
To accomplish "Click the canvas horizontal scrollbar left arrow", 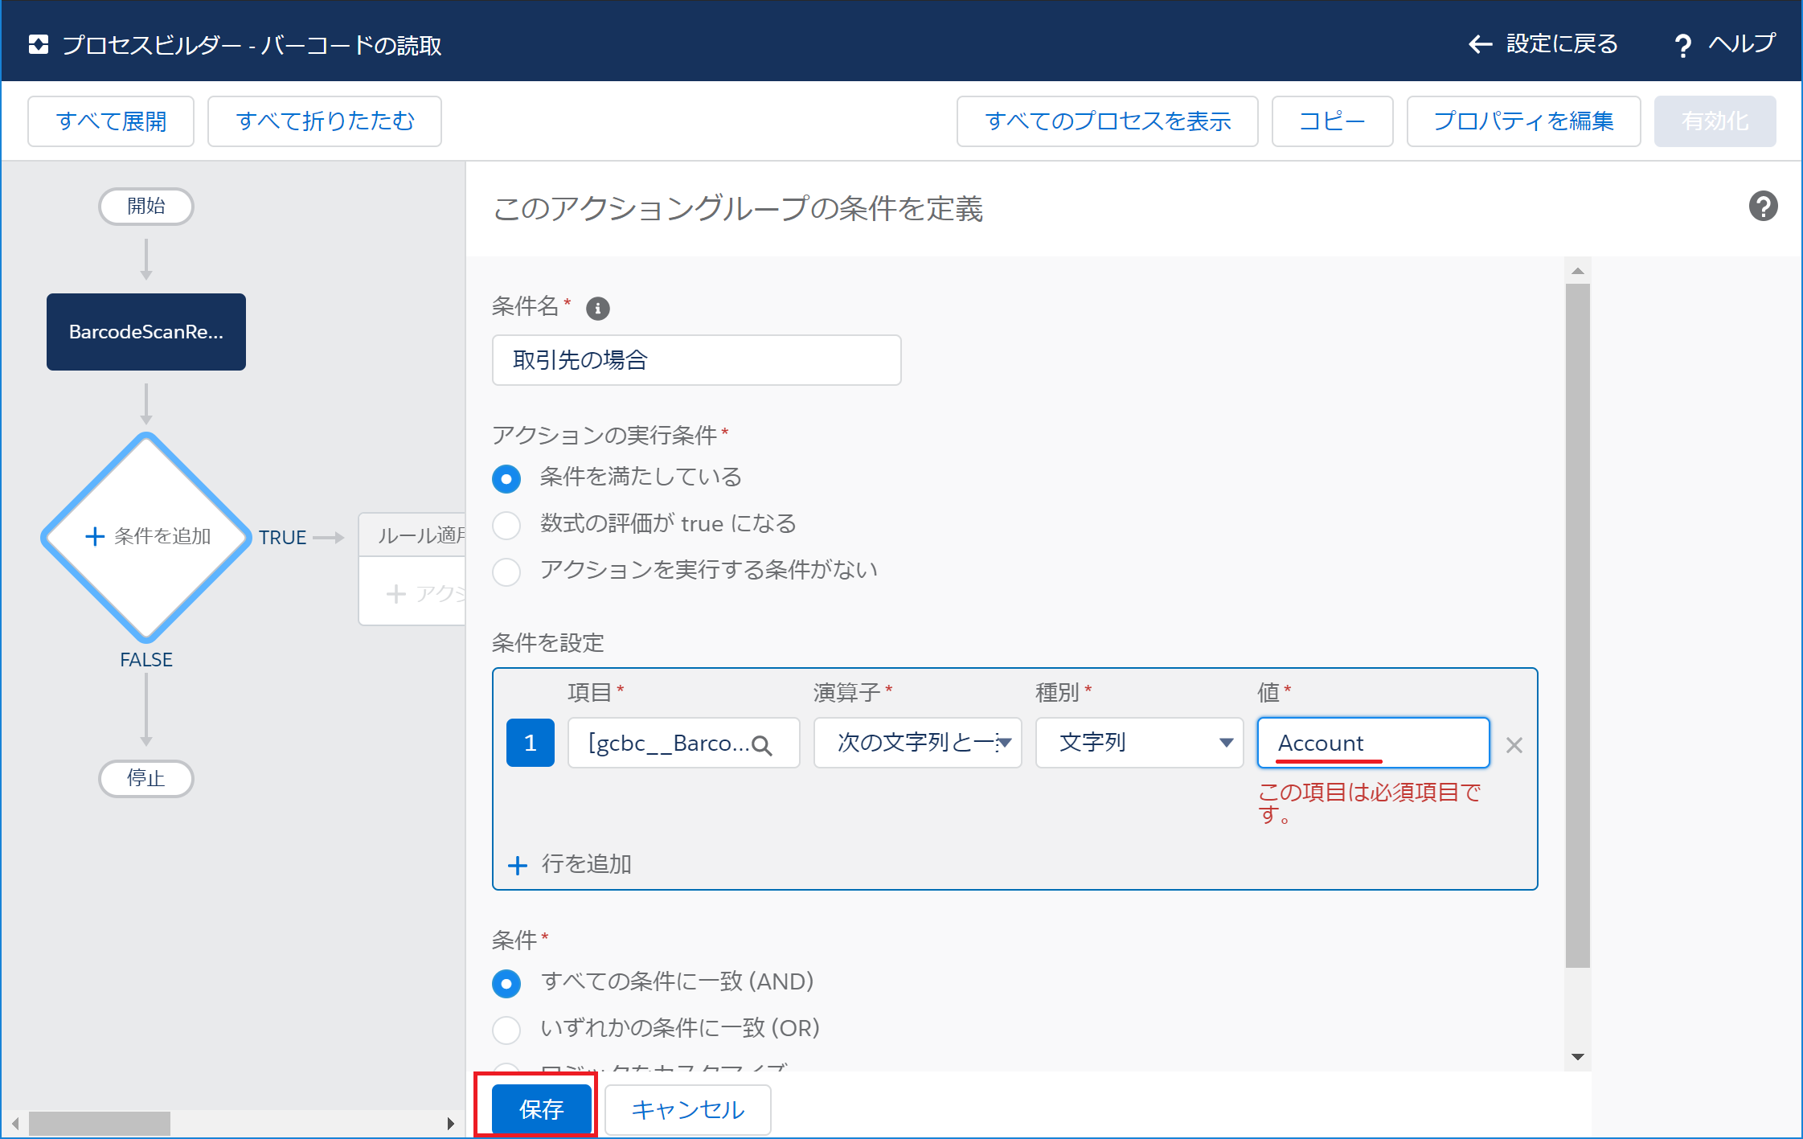I will click(x=15, y=1123).
